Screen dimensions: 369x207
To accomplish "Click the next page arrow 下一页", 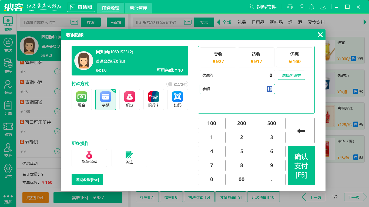I will [x=354, y=197].
